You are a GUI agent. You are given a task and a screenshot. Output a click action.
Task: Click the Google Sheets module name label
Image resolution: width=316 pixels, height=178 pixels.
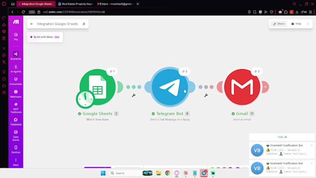click(97, 114)
